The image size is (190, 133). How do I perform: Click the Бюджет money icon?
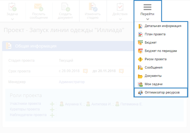pyautogui.click(x=140, y=43)
